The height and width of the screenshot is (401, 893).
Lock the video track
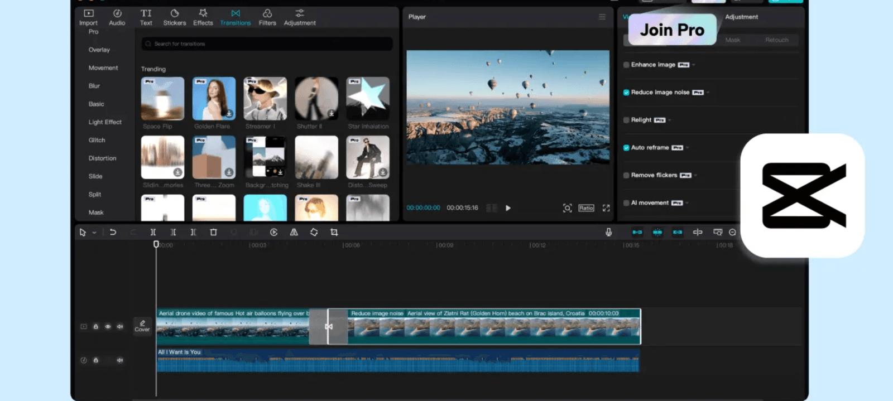pyautogui.click(x=95, y=327)
